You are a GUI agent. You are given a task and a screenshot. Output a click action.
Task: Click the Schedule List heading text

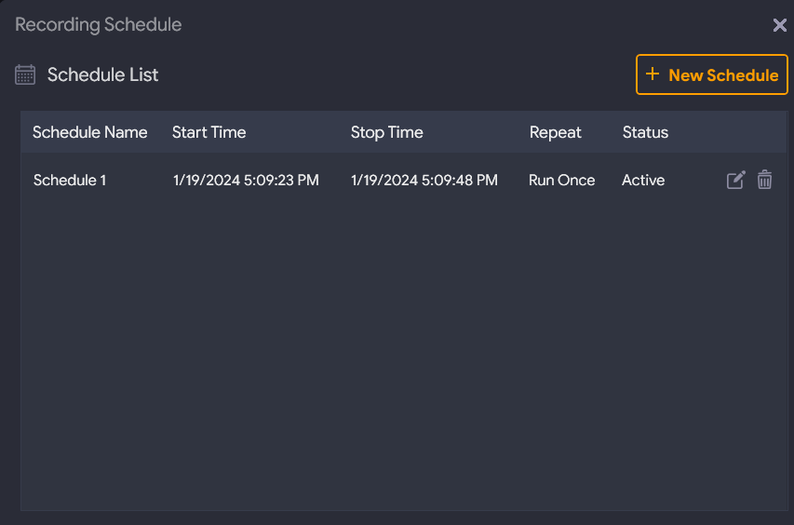coord(102,74)
